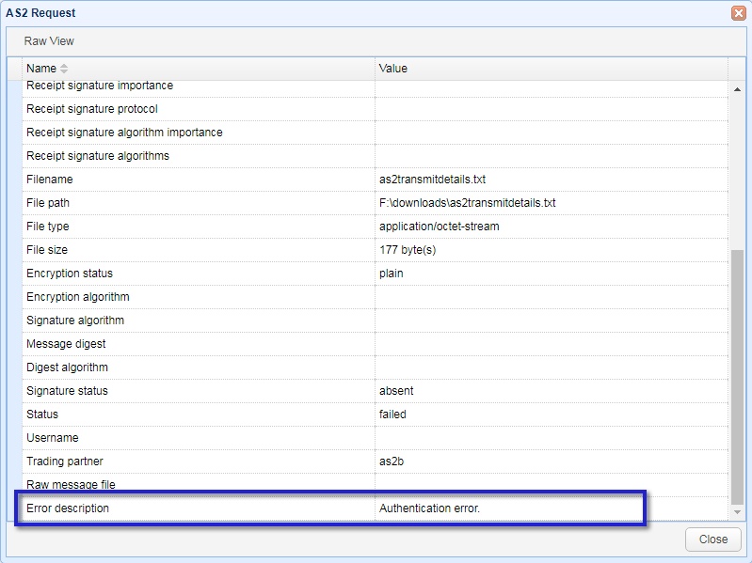Select 'Username' row
The image size is (752, 563).
click(x=375, y=438)
